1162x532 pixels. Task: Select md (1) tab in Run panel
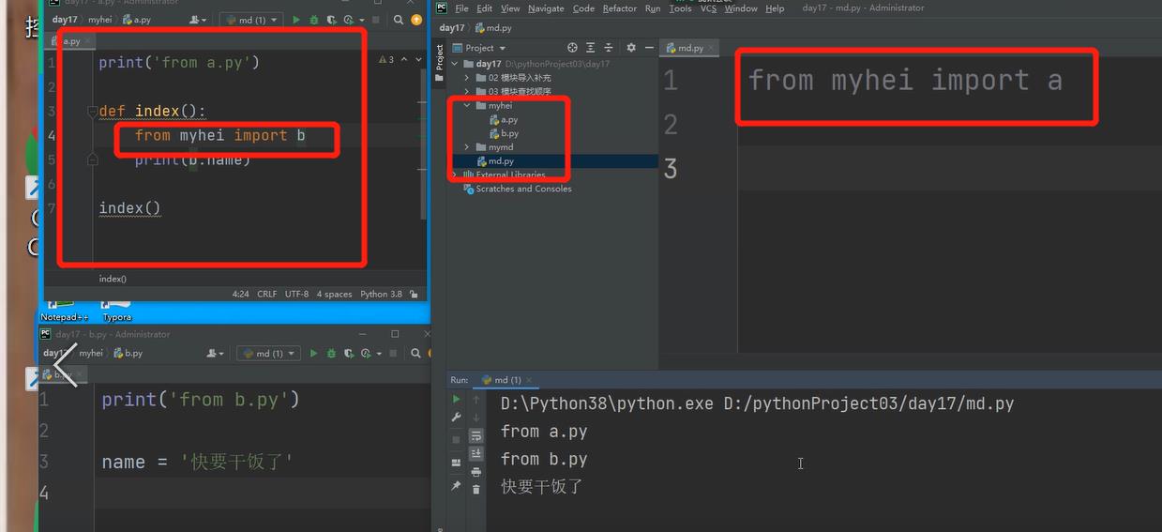pos(504,380)
